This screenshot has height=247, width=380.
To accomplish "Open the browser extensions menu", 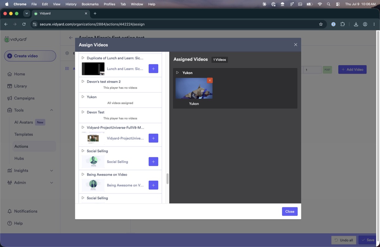I will point(342,24).
